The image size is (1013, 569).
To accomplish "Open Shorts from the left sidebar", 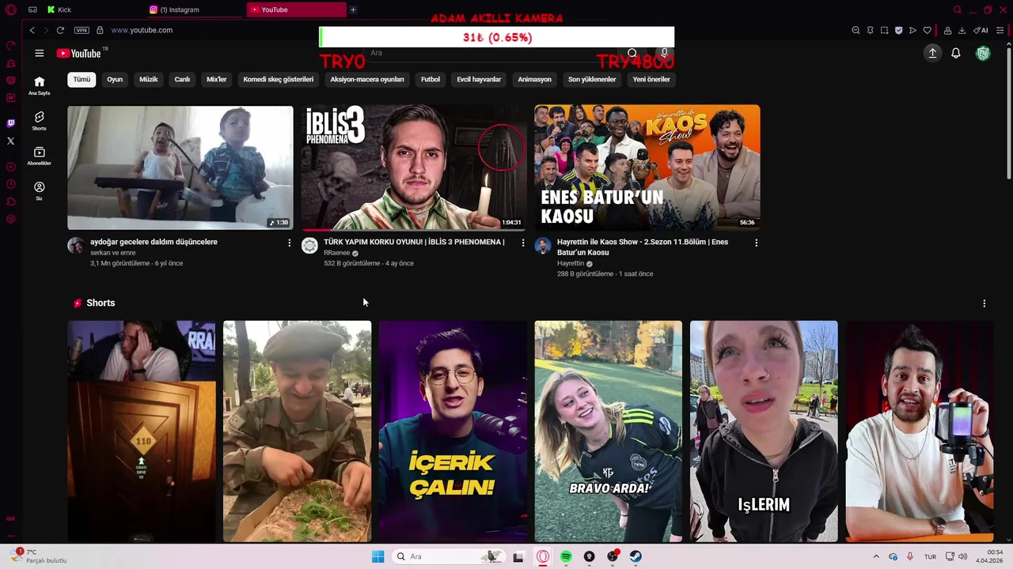I will (39, 121).
